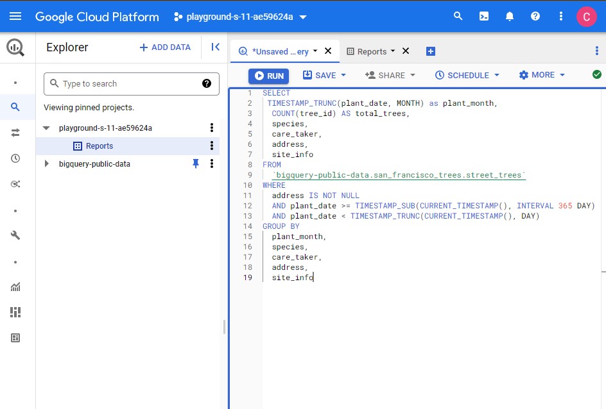Click 'Viewing pinned projects.' text

point(89,107)
